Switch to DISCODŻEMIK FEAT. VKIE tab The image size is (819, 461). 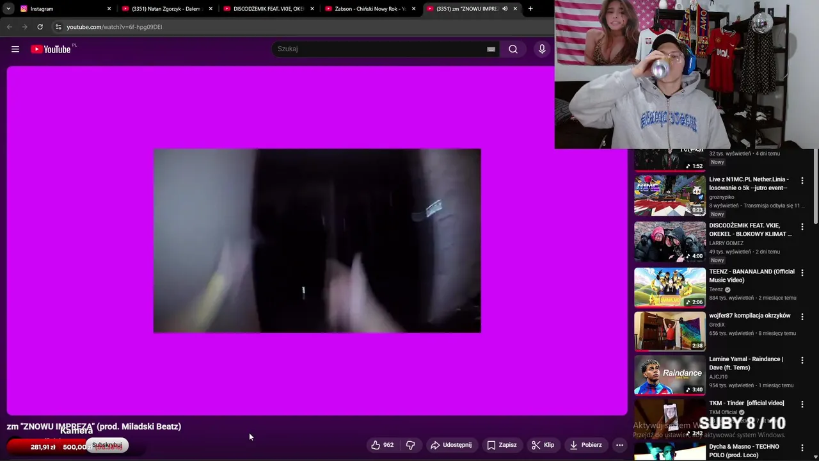(x=269, y=9)
